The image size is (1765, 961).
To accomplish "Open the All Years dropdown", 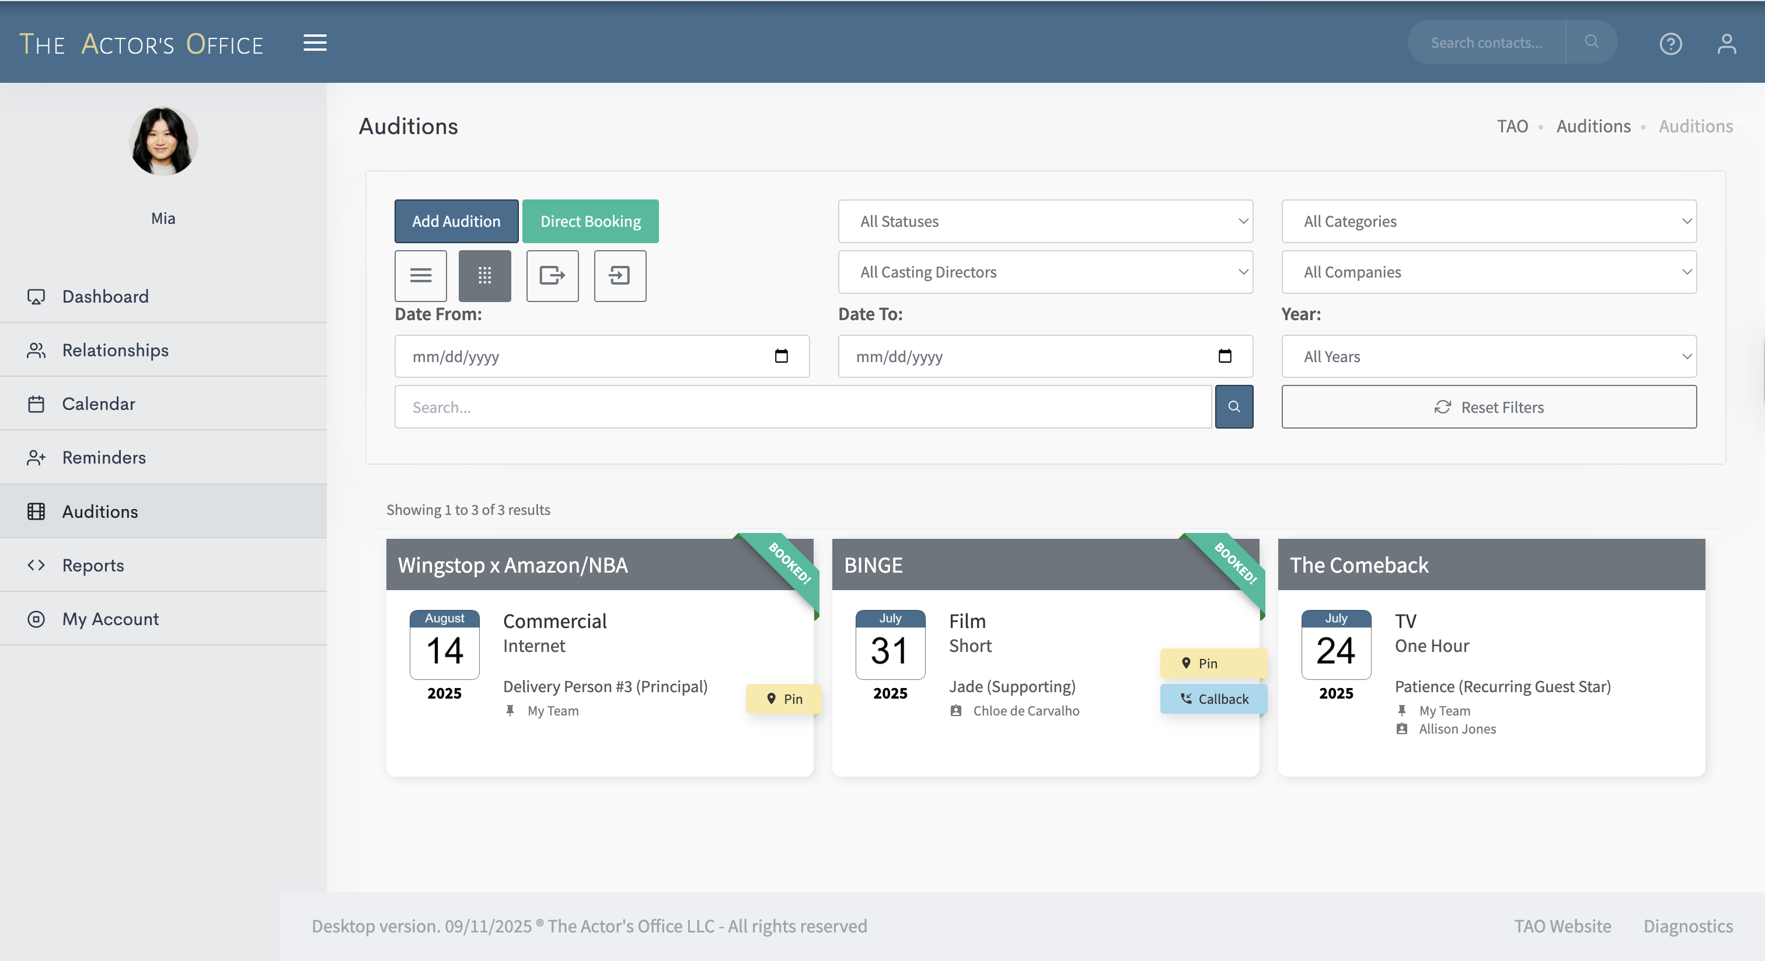I will tap(1488, 356).
